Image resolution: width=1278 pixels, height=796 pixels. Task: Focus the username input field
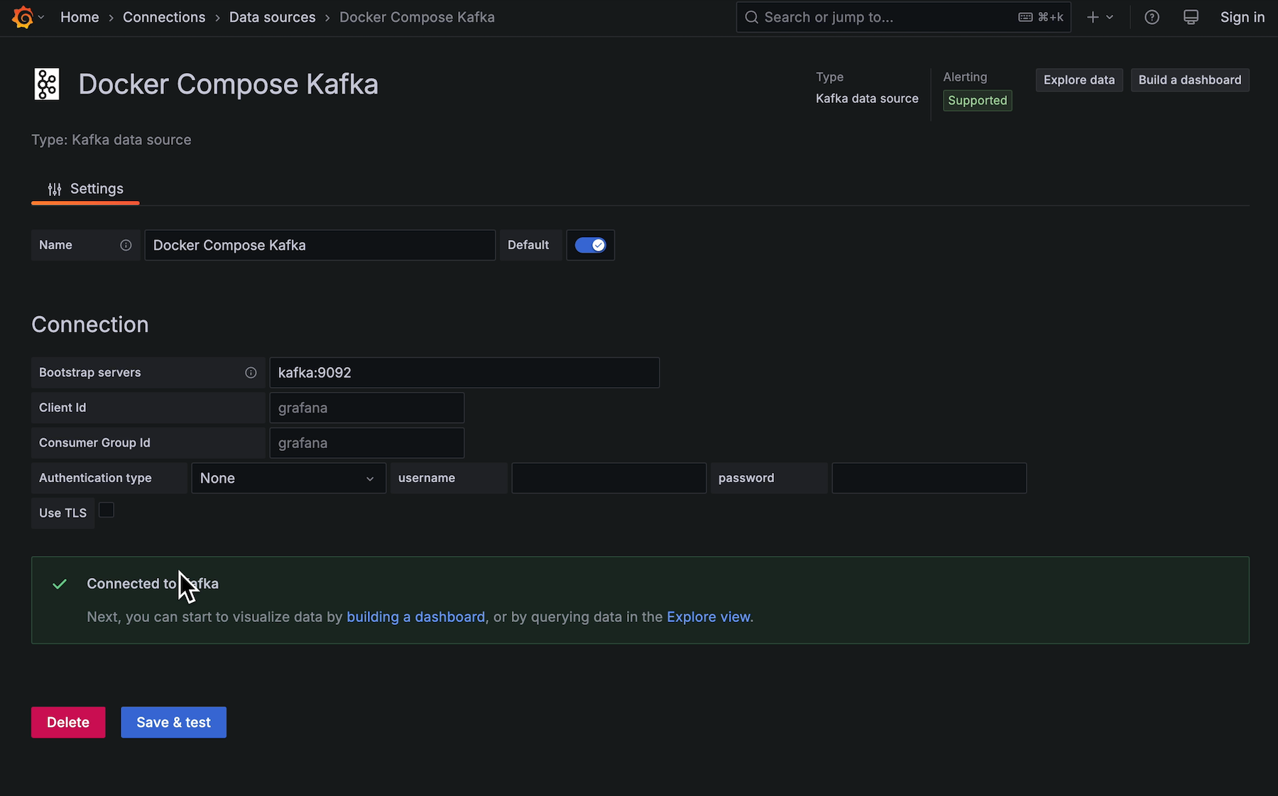609,478
